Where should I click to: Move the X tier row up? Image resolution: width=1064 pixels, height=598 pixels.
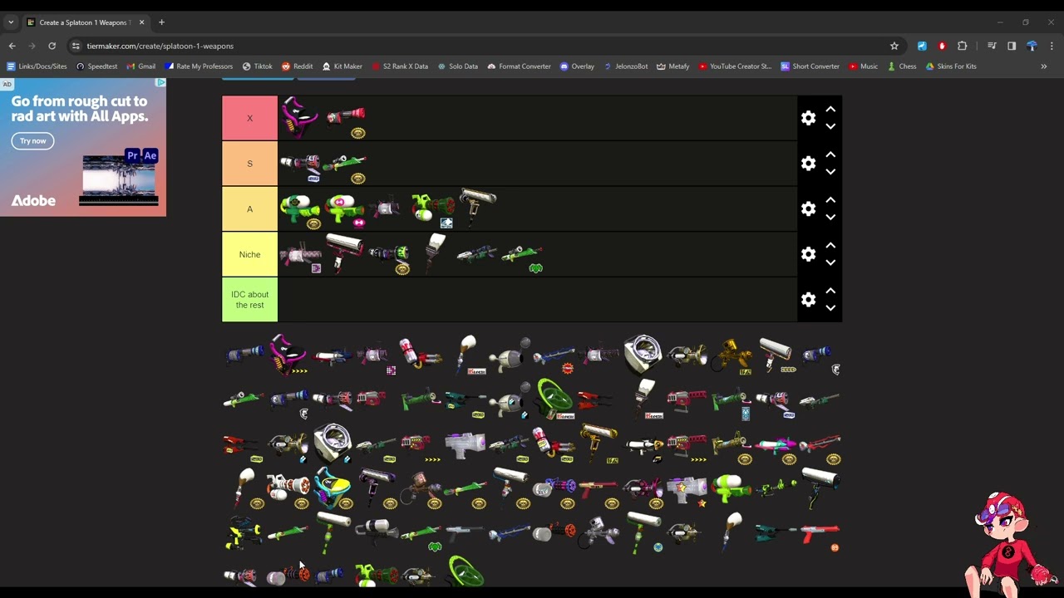click(830, 110)
